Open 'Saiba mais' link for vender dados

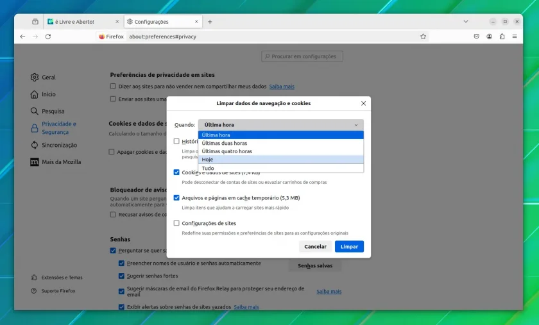pyautogui.click(x=282, y=87)
